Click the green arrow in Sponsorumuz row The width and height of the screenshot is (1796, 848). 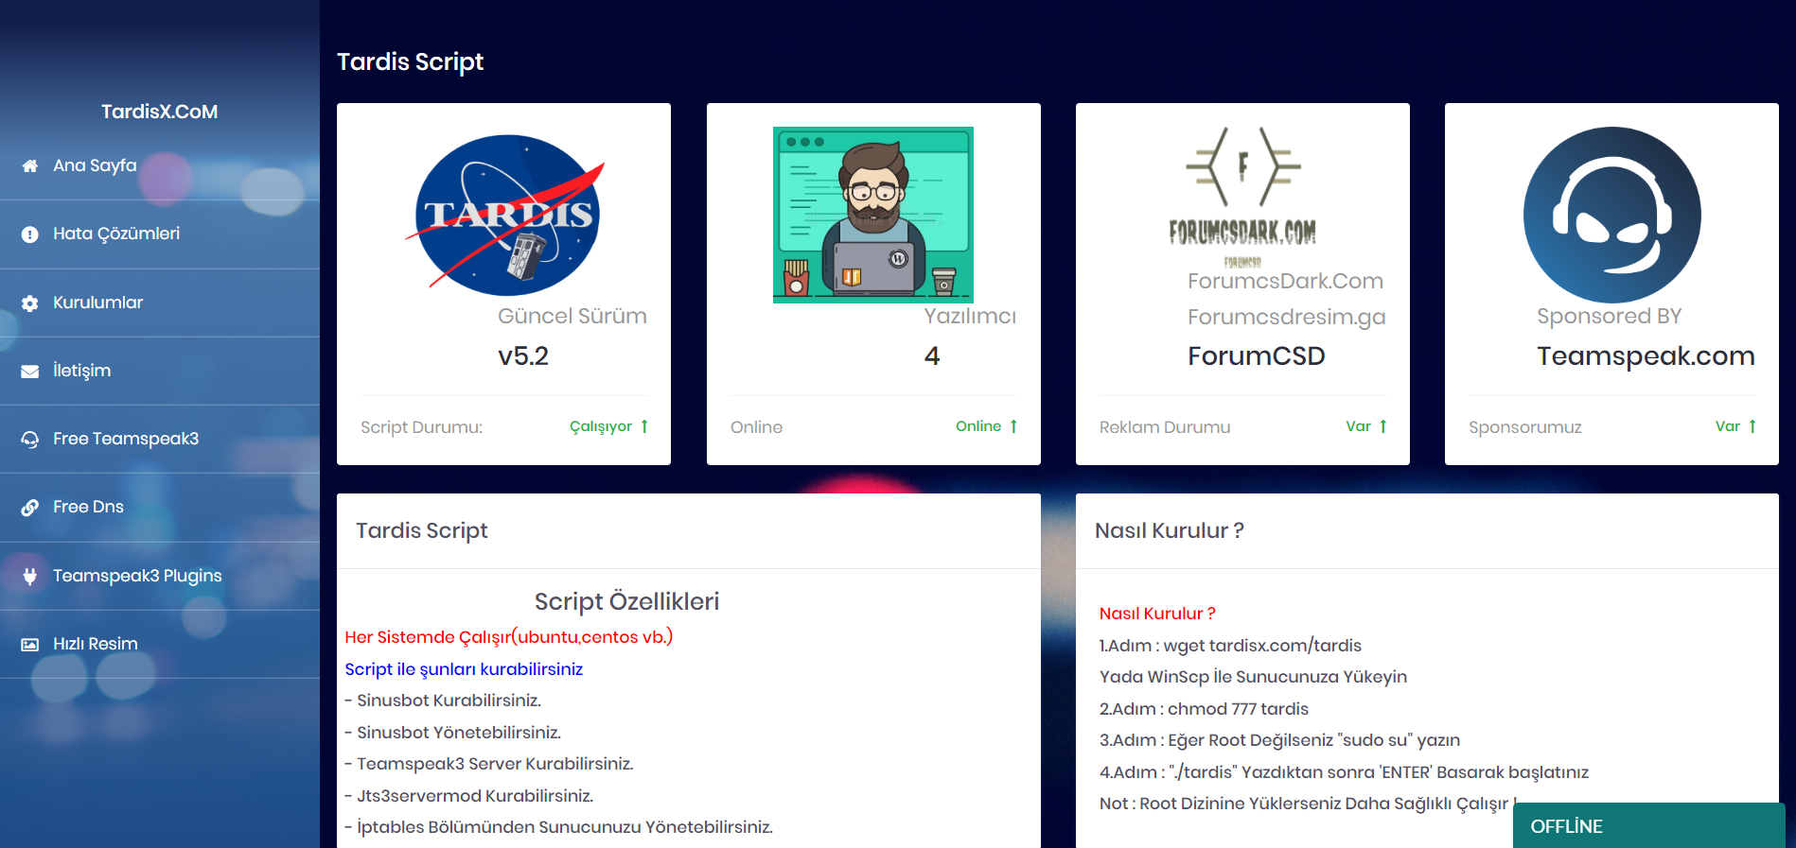coord(1752,426)
